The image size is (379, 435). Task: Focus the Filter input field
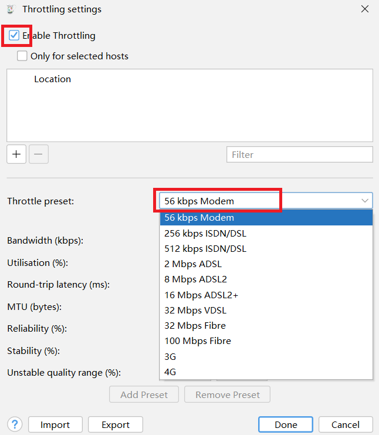[299, 154]
